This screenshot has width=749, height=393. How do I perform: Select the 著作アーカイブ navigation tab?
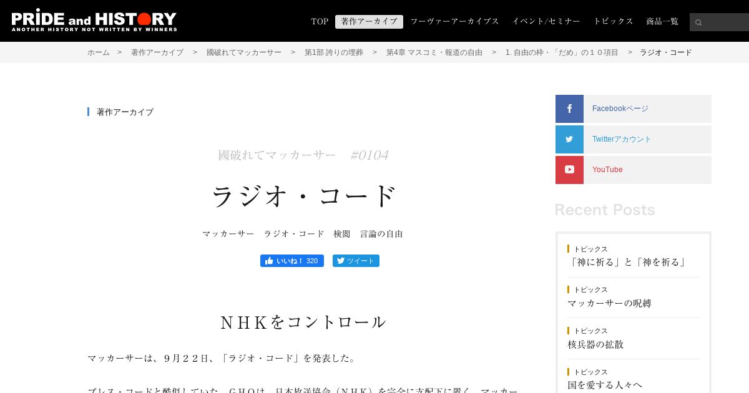[x=369, y=22]
